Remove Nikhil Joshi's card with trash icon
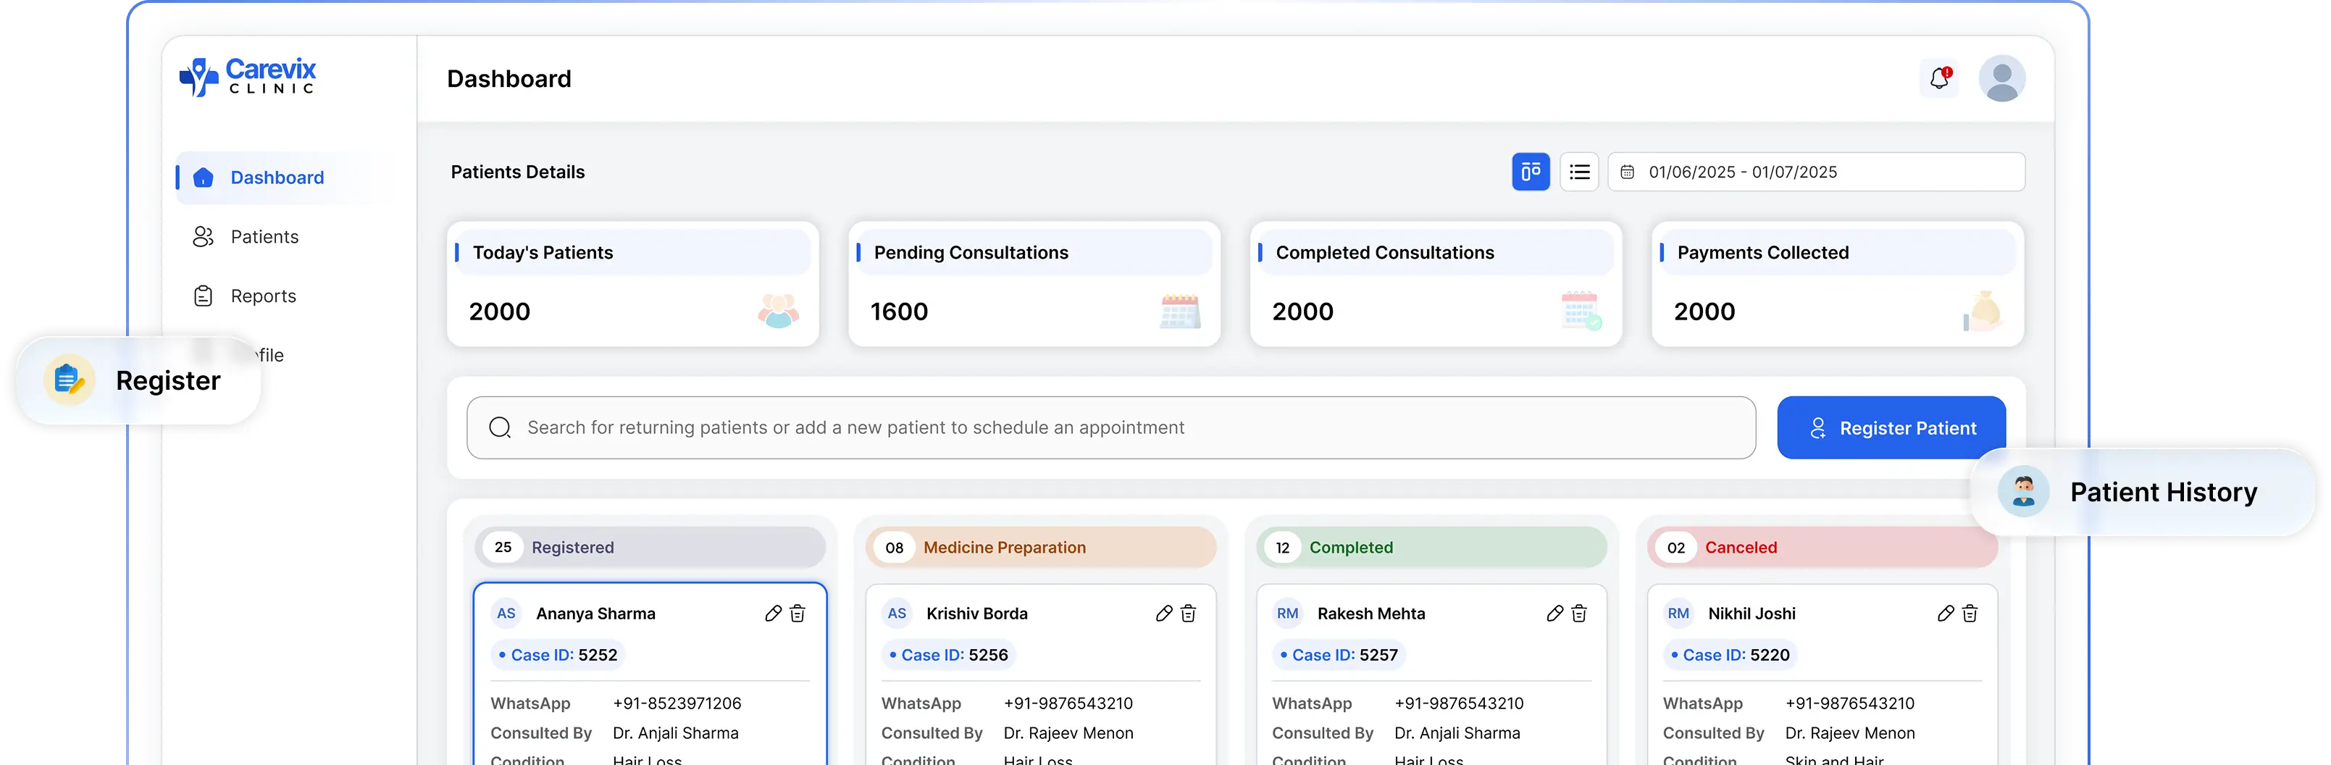 (x=1970, y=614)
